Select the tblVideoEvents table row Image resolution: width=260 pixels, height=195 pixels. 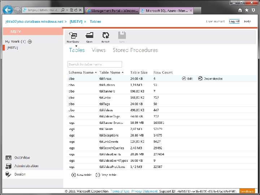(x=162, y=154)
